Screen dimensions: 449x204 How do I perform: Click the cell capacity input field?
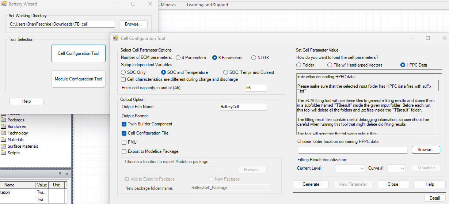256,88
